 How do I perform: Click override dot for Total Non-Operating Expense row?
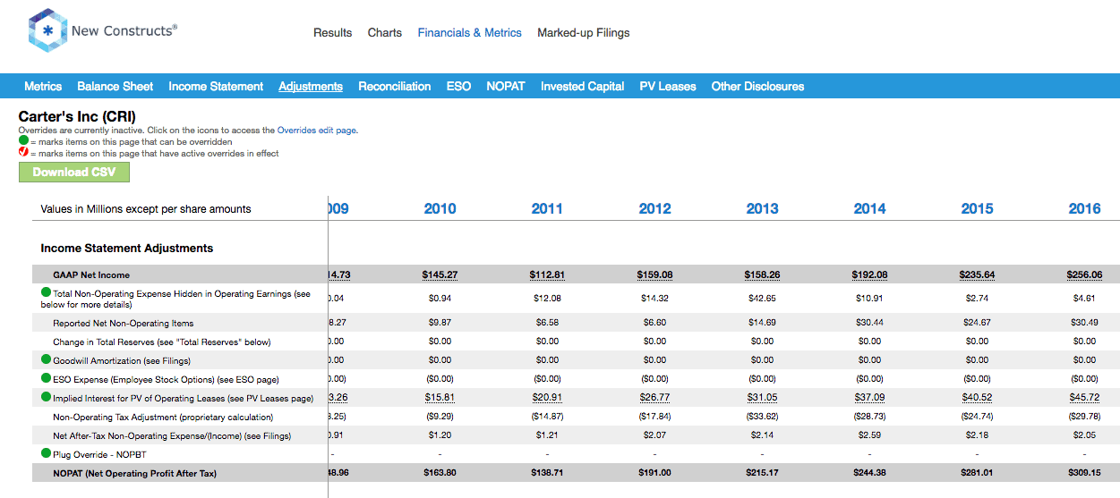pyautogui.click(x=47, y=292)
